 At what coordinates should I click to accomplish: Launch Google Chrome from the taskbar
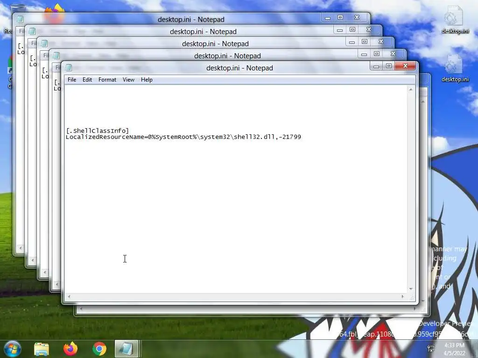(x=99, y=349)
